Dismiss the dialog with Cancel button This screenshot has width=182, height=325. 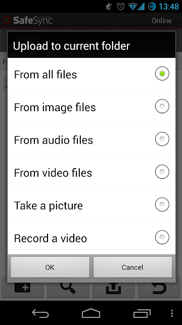[132, 267]
